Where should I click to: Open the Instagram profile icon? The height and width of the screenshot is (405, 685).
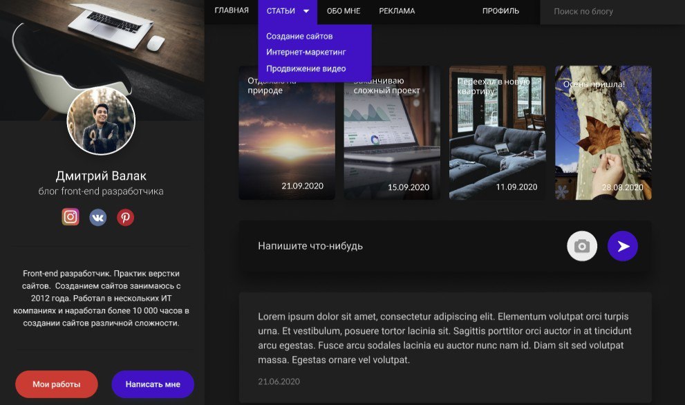click(71, 217)
